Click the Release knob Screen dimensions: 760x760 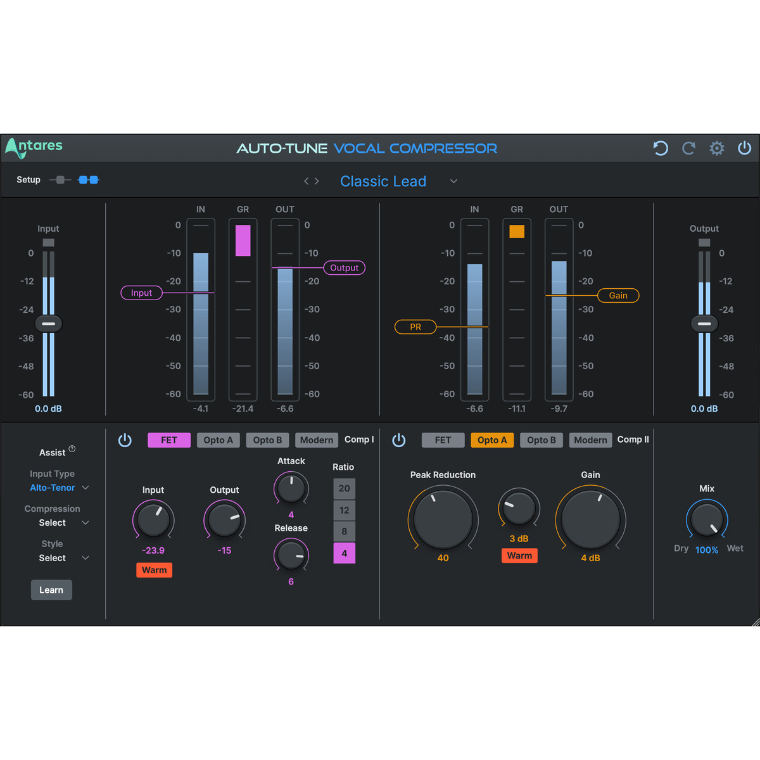(291, 555)
